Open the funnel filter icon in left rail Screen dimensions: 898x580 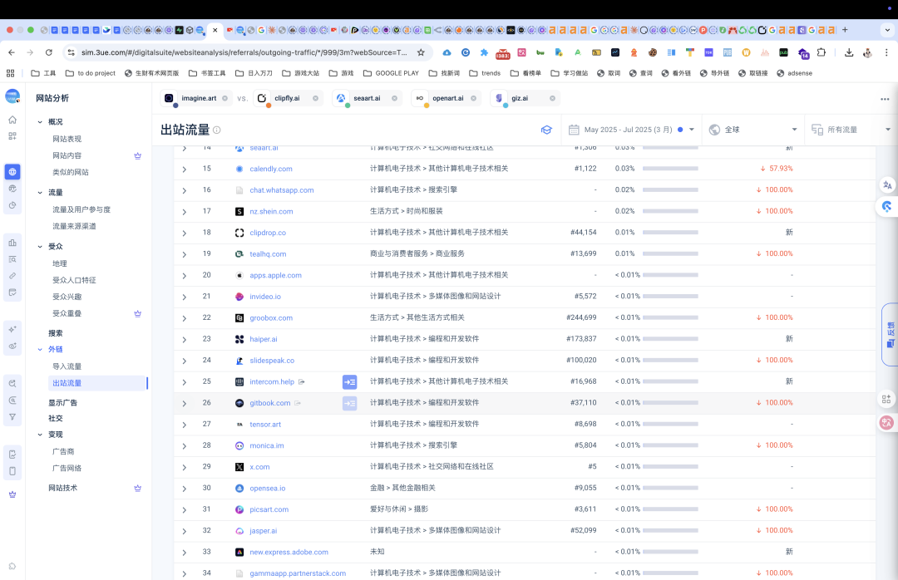pos(12,417)
